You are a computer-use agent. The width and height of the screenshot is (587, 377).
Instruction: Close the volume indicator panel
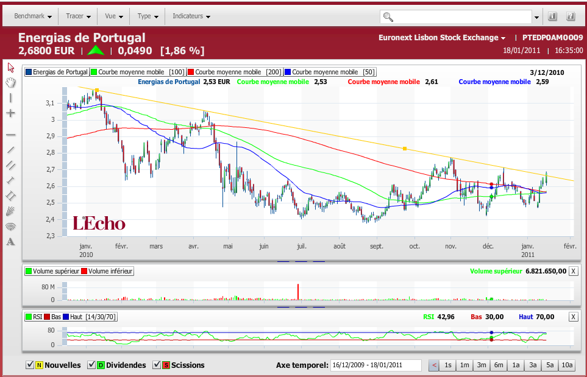(x=573, y=271)
